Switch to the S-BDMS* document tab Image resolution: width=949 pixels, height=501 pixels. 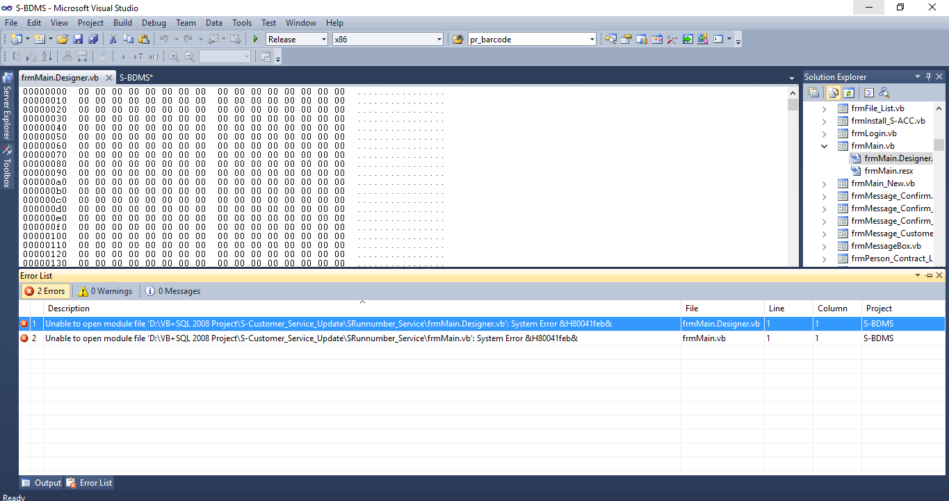pyautogui.click(x=136, y=77)
